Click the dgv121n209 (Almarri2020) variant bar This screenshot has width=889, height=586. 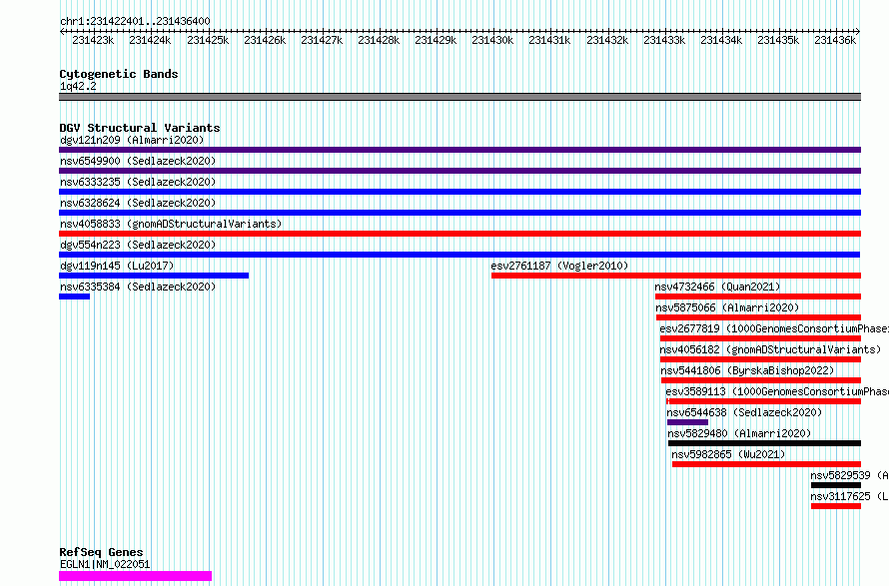click(459, 150)
